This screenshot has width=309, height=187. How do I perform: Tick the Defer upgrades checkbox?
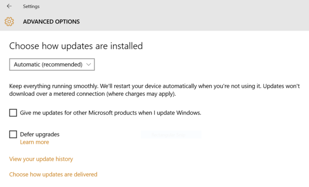point(13,134)
